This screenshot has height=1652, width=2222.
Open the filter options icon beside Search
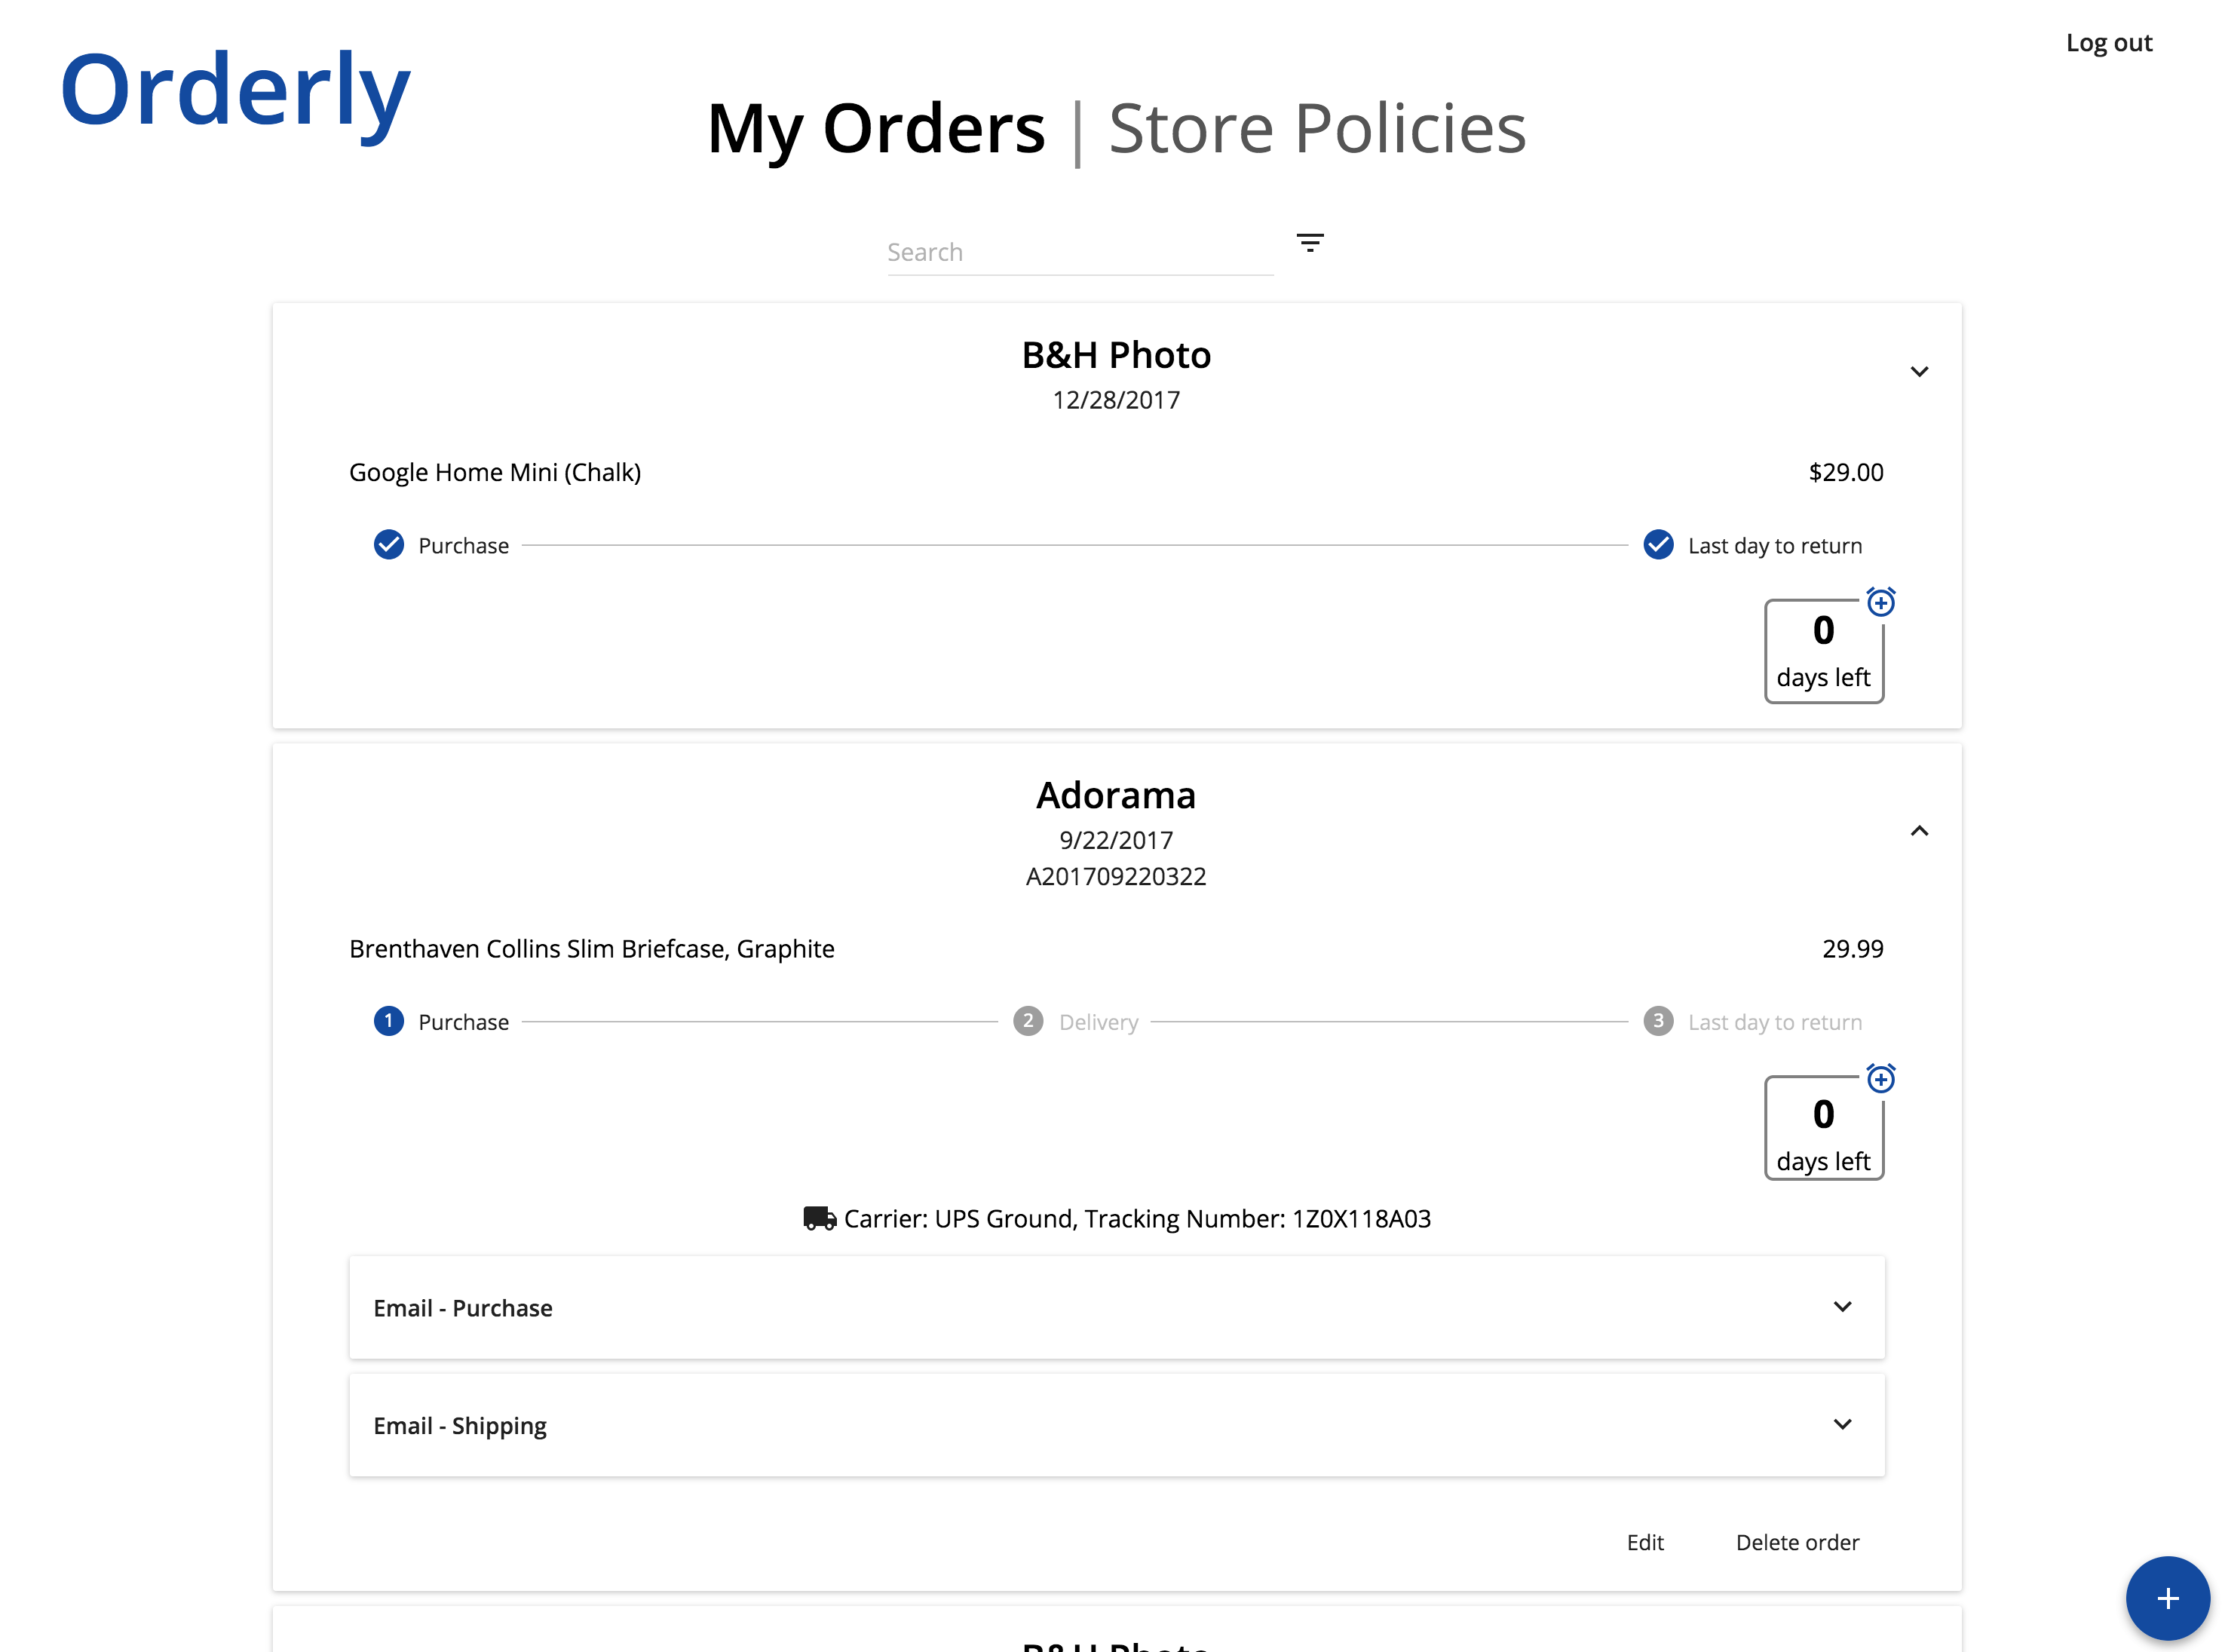1309,242
